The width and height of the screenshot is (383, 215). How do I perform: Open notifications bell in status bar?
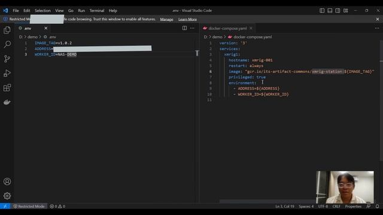[377, 206]
